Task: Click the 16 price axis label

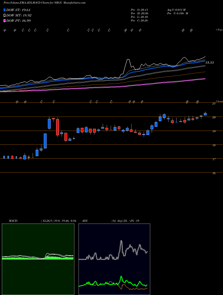Action: (214, 173)
